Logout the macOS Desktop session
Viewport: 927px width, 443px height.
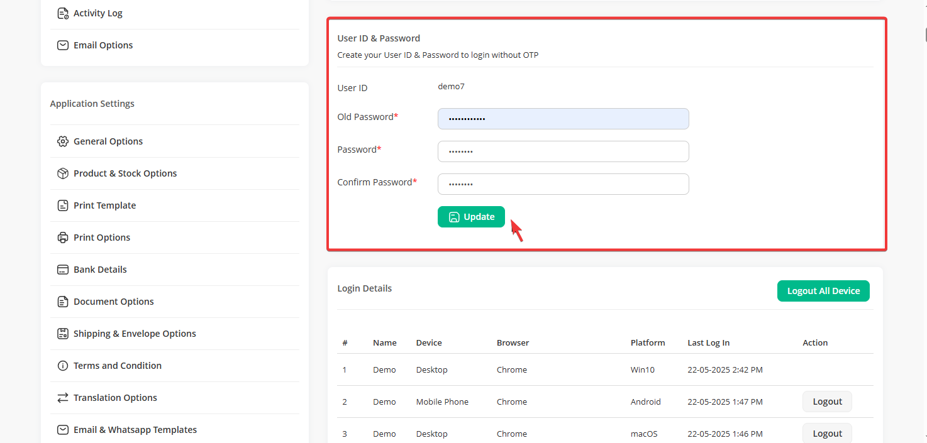pyautogui.click(x=826, y=433)
